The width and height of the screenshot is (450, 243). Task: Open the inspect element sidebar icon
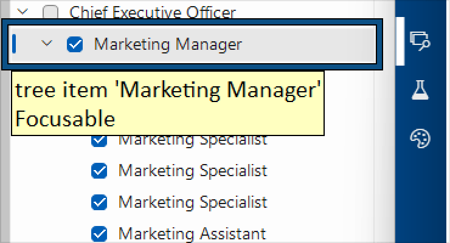(420, 41)
